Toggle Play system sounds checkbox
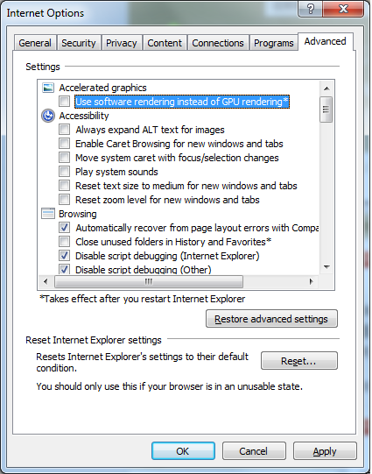 pyautogui.click(x=64, y=172)
